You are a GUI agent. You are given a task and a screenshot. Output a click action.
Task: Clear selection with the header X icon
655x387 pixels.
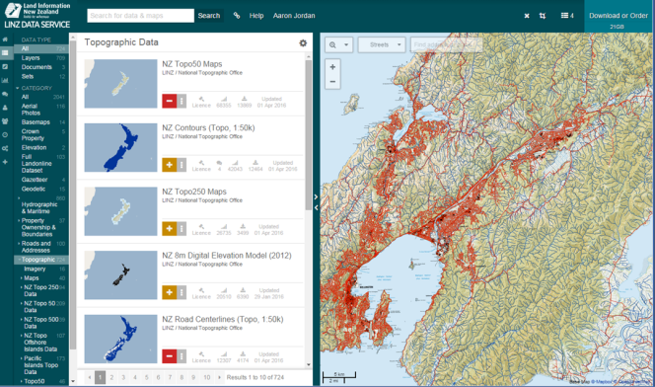coord(527,16)
